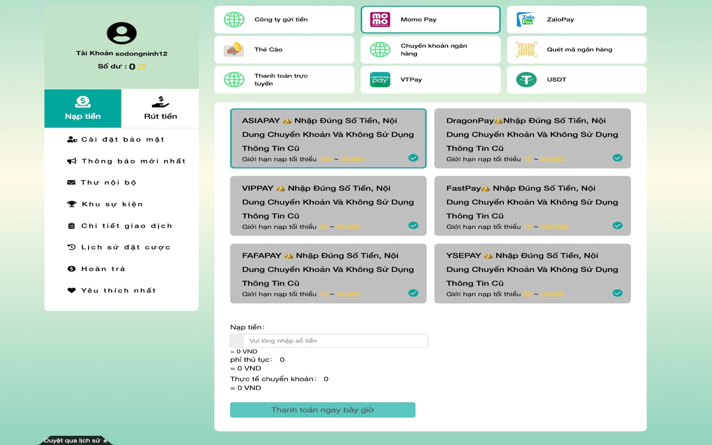Image resolution: width=712 pixels, height=445 pixels.
Task: Click the heart favorites icon
Action: click(x=71, y=291)
